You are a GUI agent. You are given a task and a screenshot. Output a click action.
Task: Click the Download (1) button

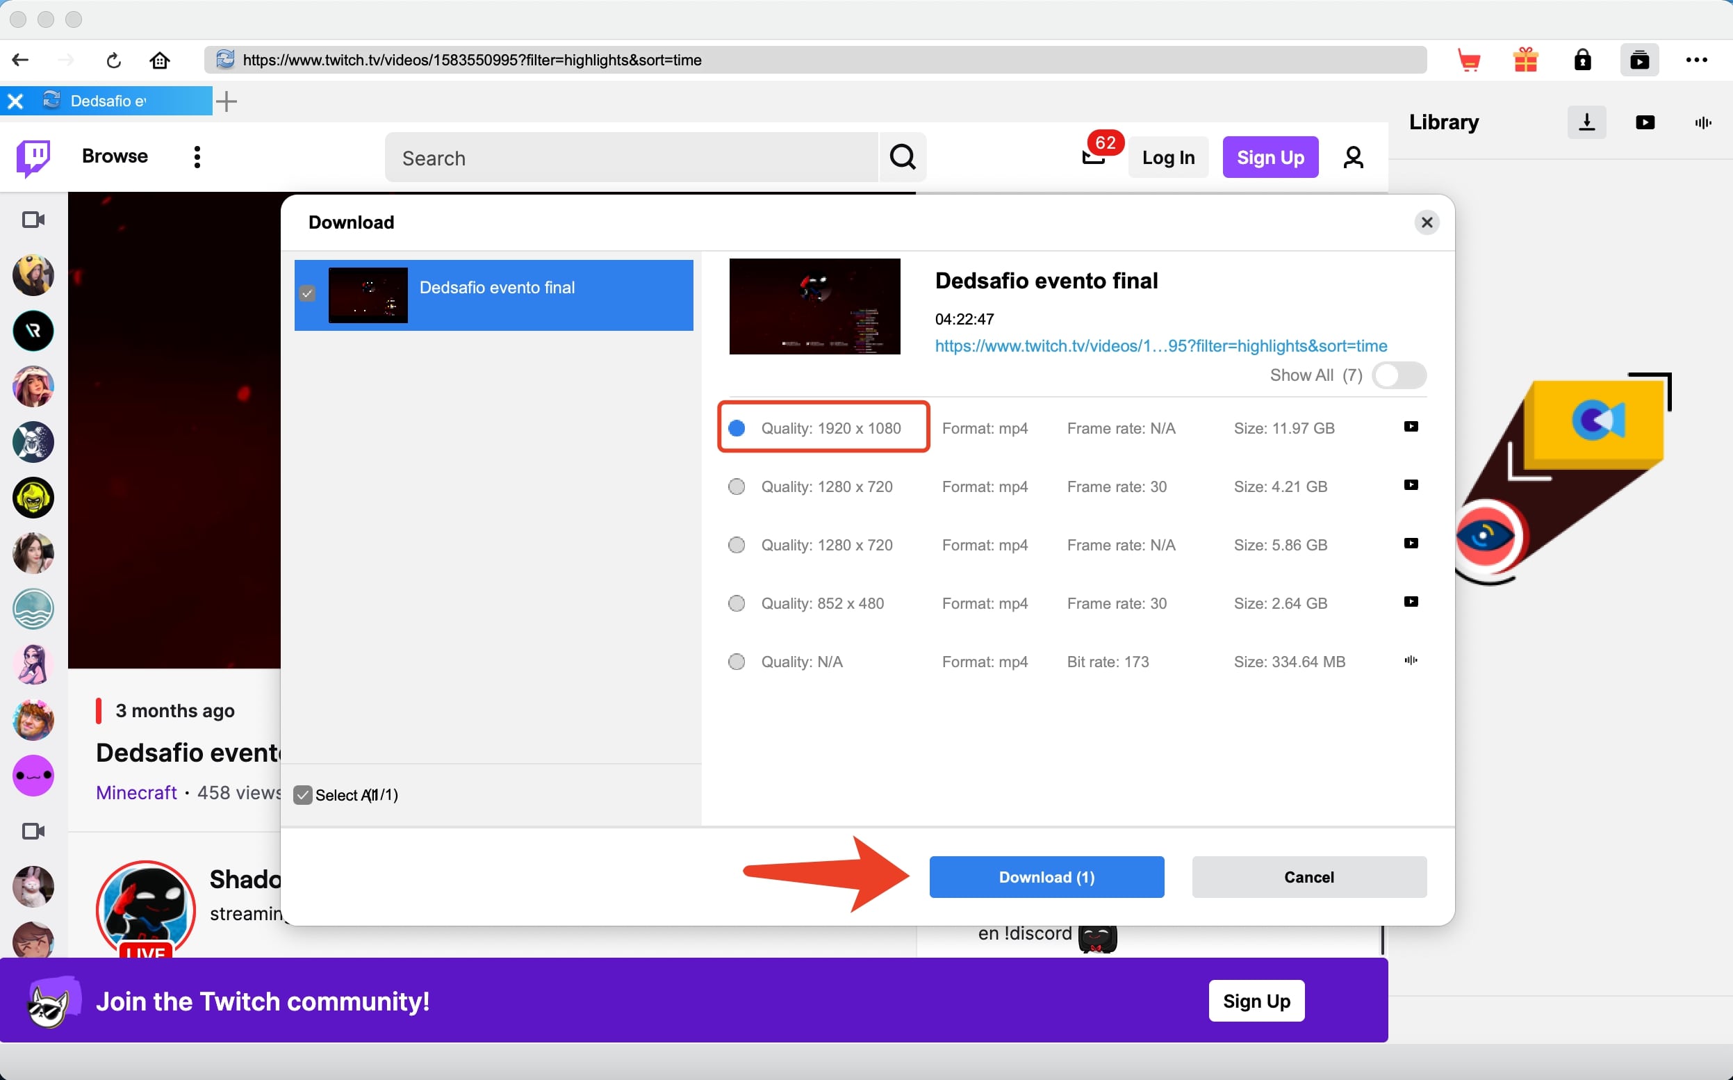[x=1046, y=877]
